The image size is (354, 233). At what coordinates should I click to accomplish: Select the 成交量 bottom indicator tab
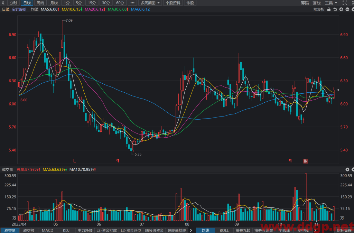click(10, 231)
